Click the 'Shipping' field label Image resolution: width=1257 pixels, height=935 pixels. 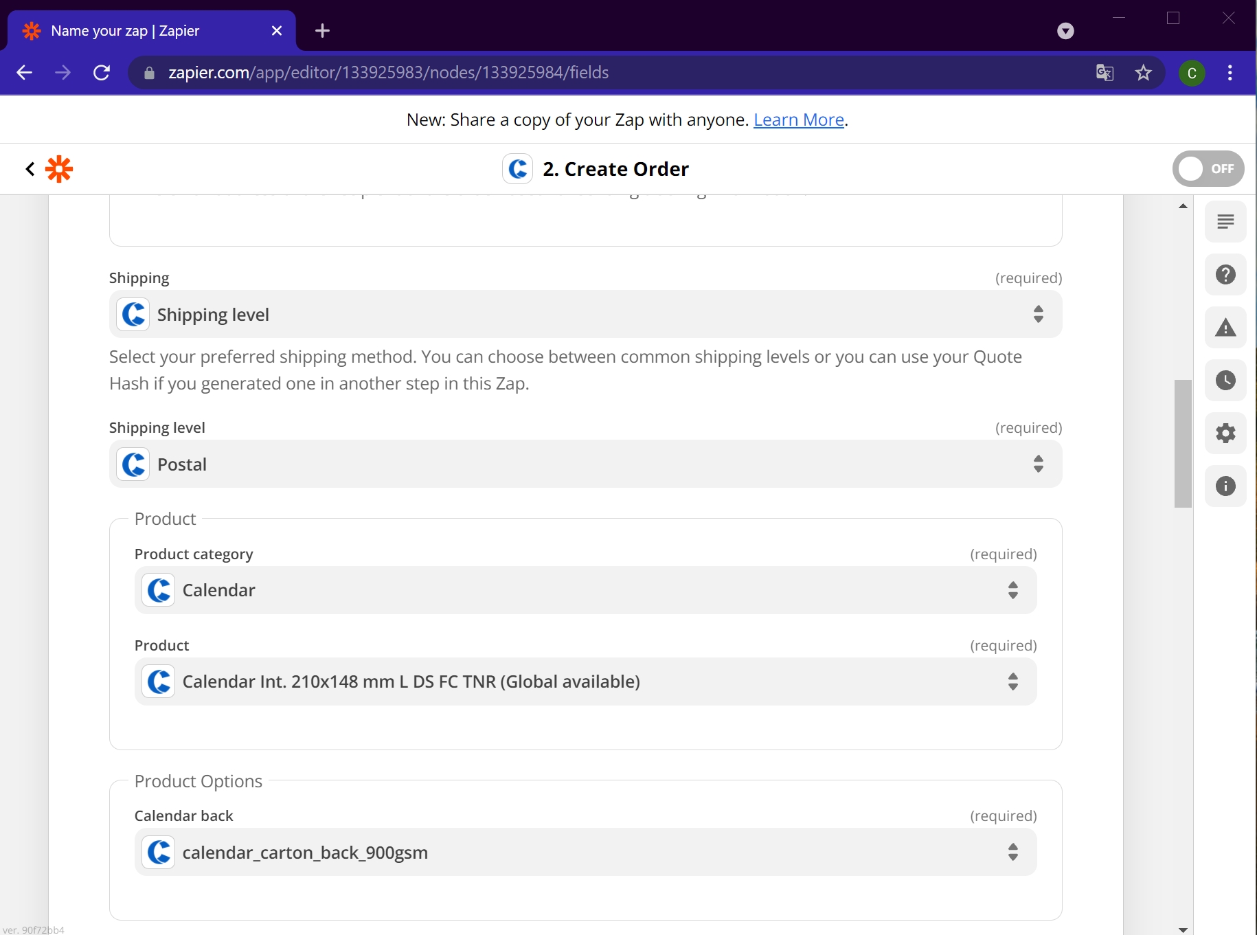[139, 278]
